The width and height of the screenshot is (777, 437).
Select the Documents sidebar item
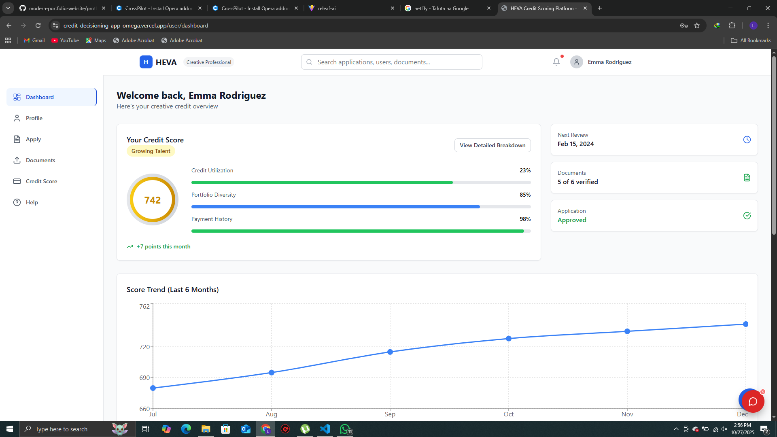coord(40,160)
